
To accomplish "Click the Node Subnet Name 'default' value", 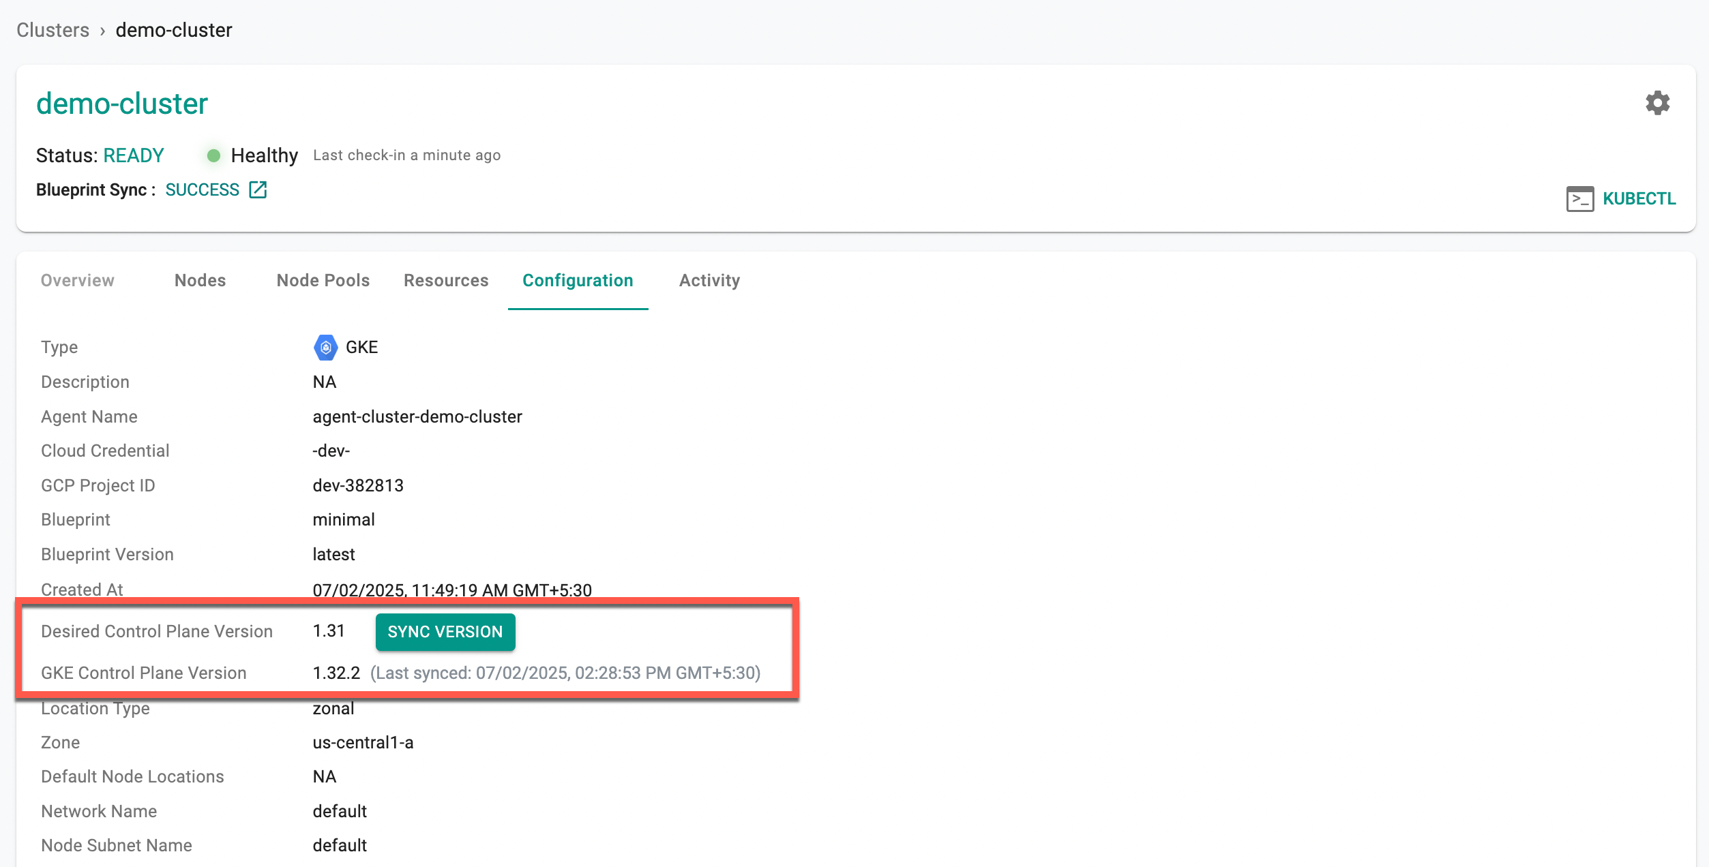I will [x=340, y=845].
